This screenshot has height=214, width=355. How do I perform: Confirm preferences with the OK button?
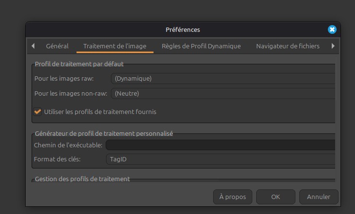click(276, 197)
